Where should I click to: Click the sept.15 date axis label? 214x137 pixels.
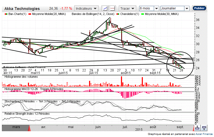155,73
